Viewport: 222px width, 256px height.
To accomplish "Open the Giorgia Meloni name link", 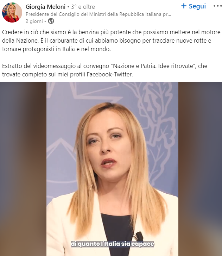I will coord(45,7).
